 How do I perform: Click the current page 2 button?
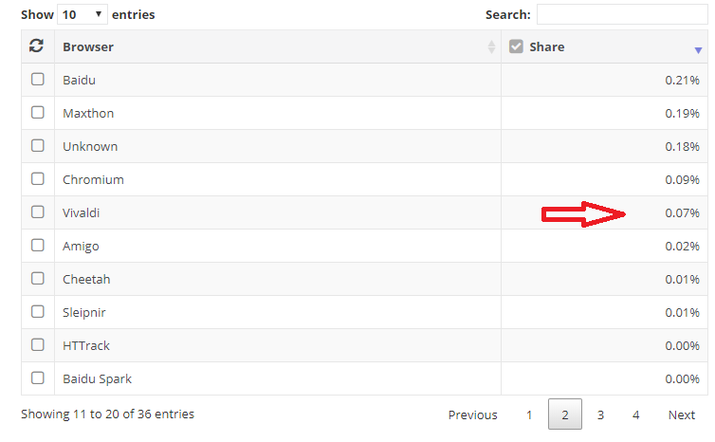click(x=565, y=414)
